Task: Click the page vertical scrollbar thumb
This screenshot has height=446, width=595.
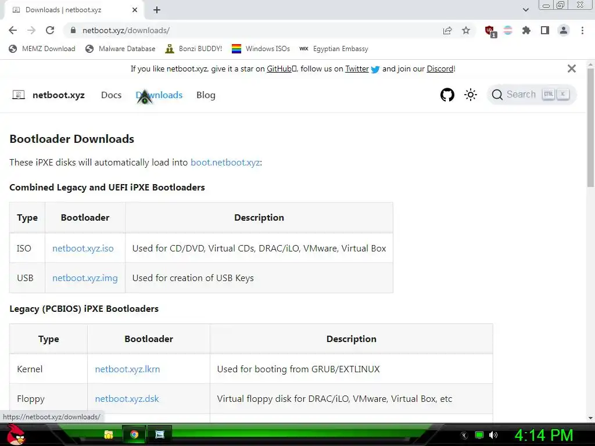Action: (x=590, y=127)
